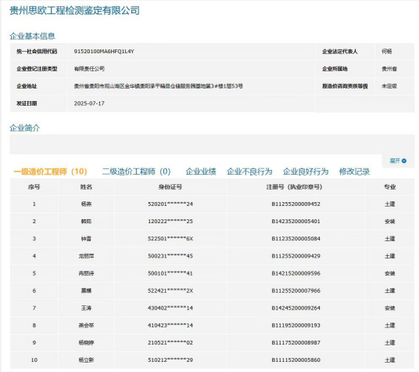Click the 序号 column header

tap(34, 187)
